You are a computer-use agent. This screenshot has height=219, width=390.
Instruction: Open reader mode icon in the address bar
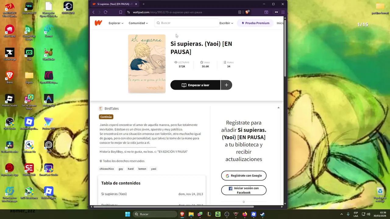239,12
